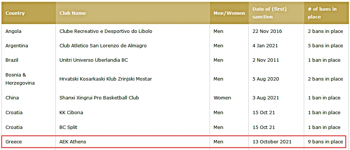Click the Greece country cell
The image size is (350, 150).
pos(14,142)
